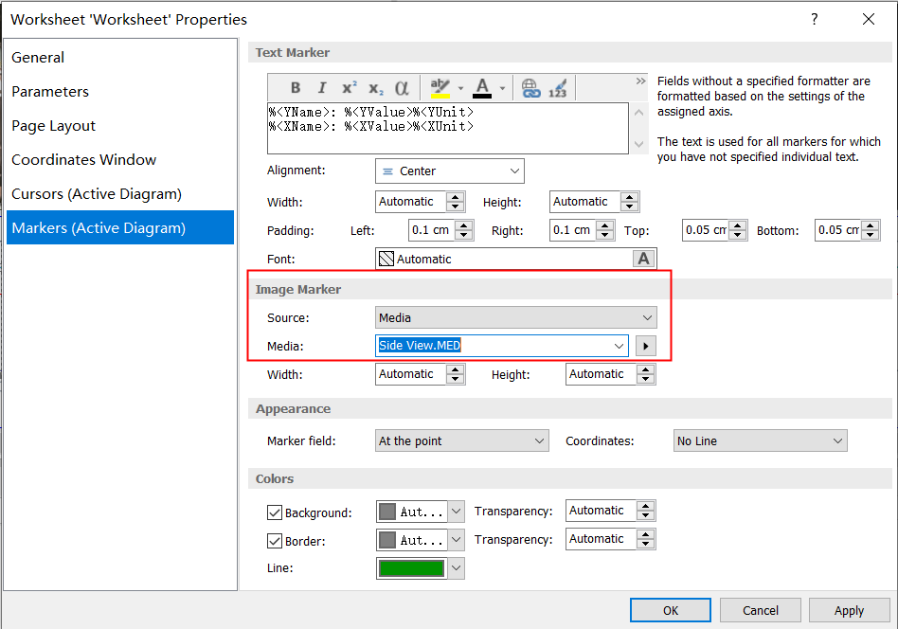The width and height of the screenshot is (898, 629).
Task: Click the Border color swatch
Action: pyautogui.click(x=387, y=540)
